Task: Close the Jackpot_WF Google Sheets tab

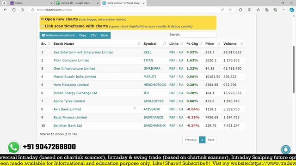Action: point(98,3)
